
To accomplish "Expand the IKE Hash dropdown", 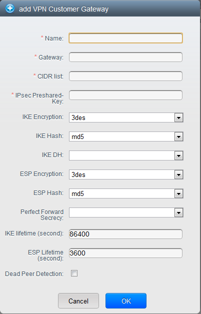I will click(x=179, y=136).
